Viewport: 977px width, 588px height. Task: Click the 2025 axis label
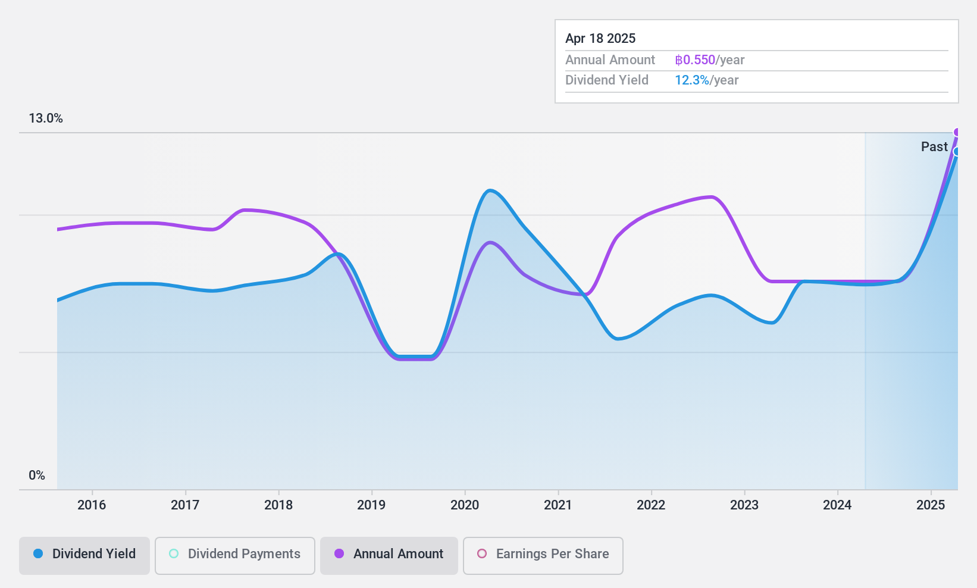[931, 505]
